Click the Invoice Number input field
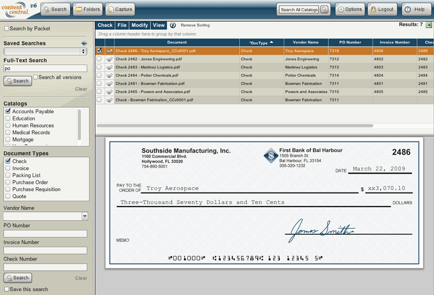434x295 pixels. (x=46, y=251)
